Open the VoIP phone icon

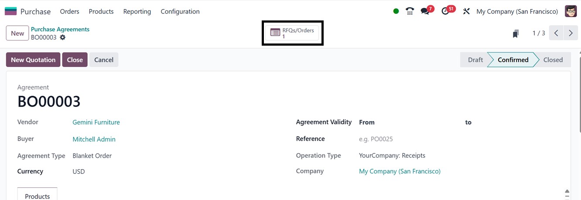click(410, 11)
